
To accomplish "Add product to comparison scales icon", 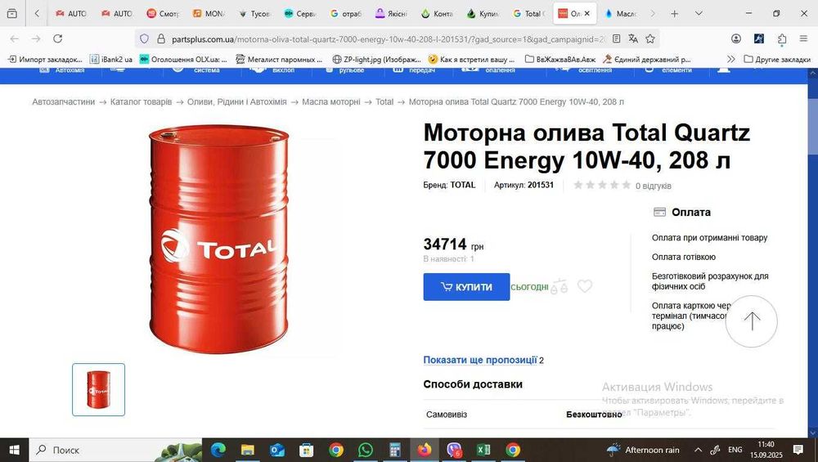I will click(x=560, y=286).
